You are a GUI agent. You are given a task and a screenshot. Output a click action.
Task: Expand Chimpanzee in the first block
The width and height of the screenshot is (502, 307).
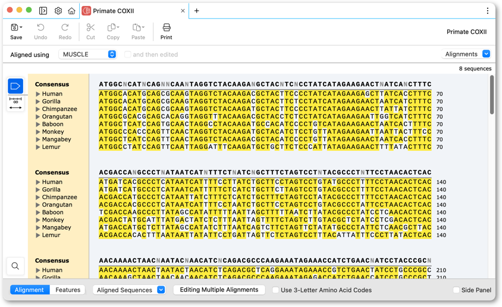[x=38, y=109]
